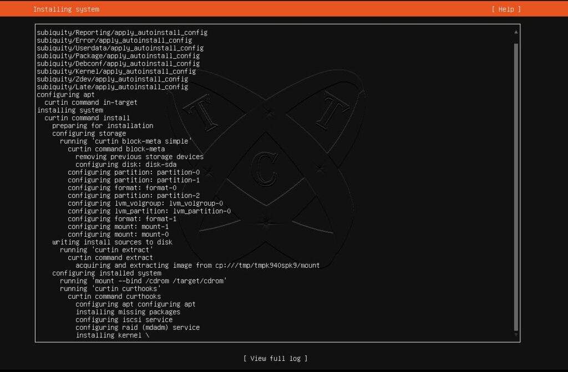Image resolution: width=568 pixels, height=372 pixels.
Task: Click log line 'subiquity/Userdata/apply_autoinstall_config'
Action: click(120, 48)
